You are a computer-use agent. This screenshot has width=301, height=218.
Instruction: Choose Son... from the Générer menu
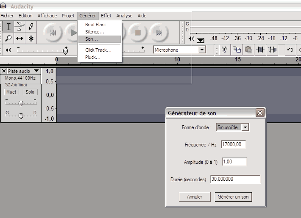[x=100, y=39]
